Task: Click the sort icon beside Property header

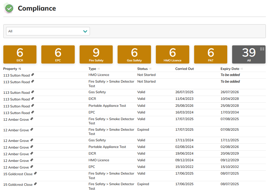Action: click(20, 69)
